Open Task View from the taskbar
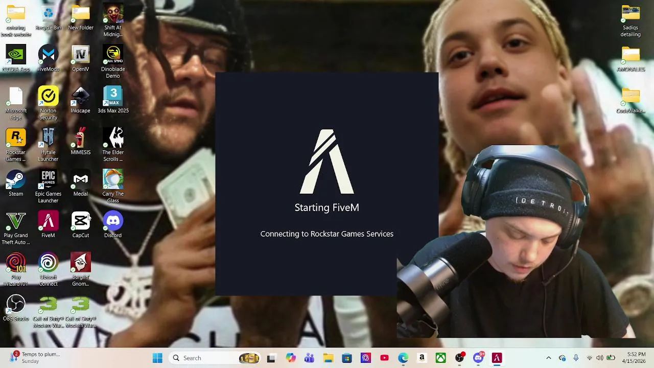Image resolution: width=654 pixels, height=368 pixels. click(271, 358)
